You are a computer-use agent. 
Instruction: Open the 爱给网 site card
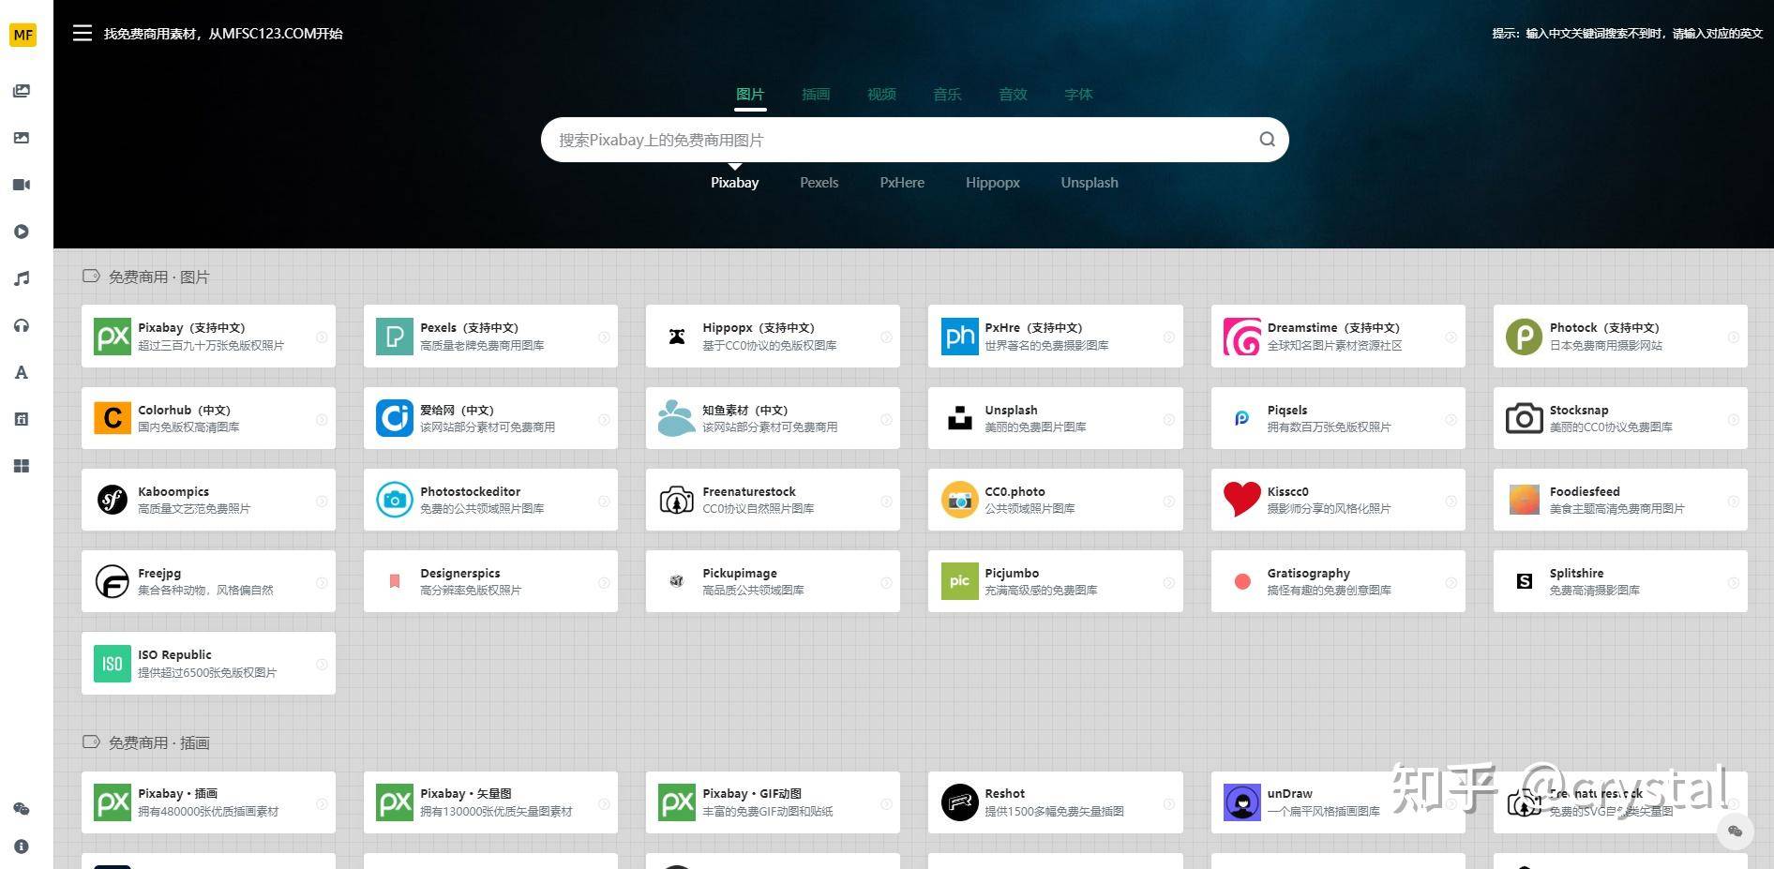(490, 418)
